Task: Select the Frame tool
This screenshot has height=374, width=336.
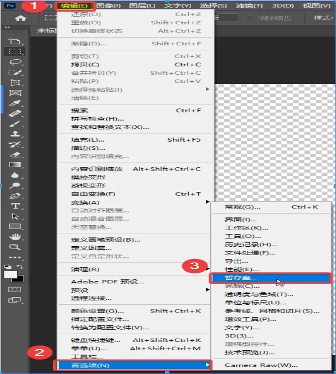Action: click(x=15, y=93)
